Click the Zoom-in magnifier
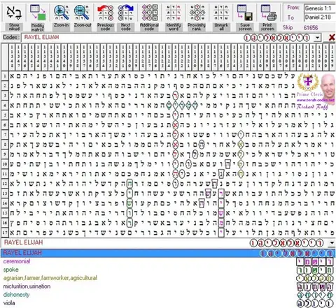Screen dimensions: 336x308 [62, 13]
